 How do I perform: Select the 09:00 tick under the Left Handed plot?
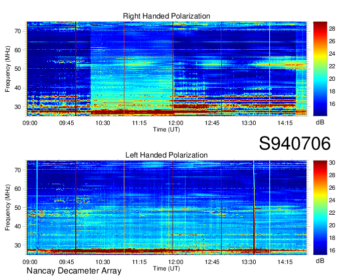coord(30,262)
